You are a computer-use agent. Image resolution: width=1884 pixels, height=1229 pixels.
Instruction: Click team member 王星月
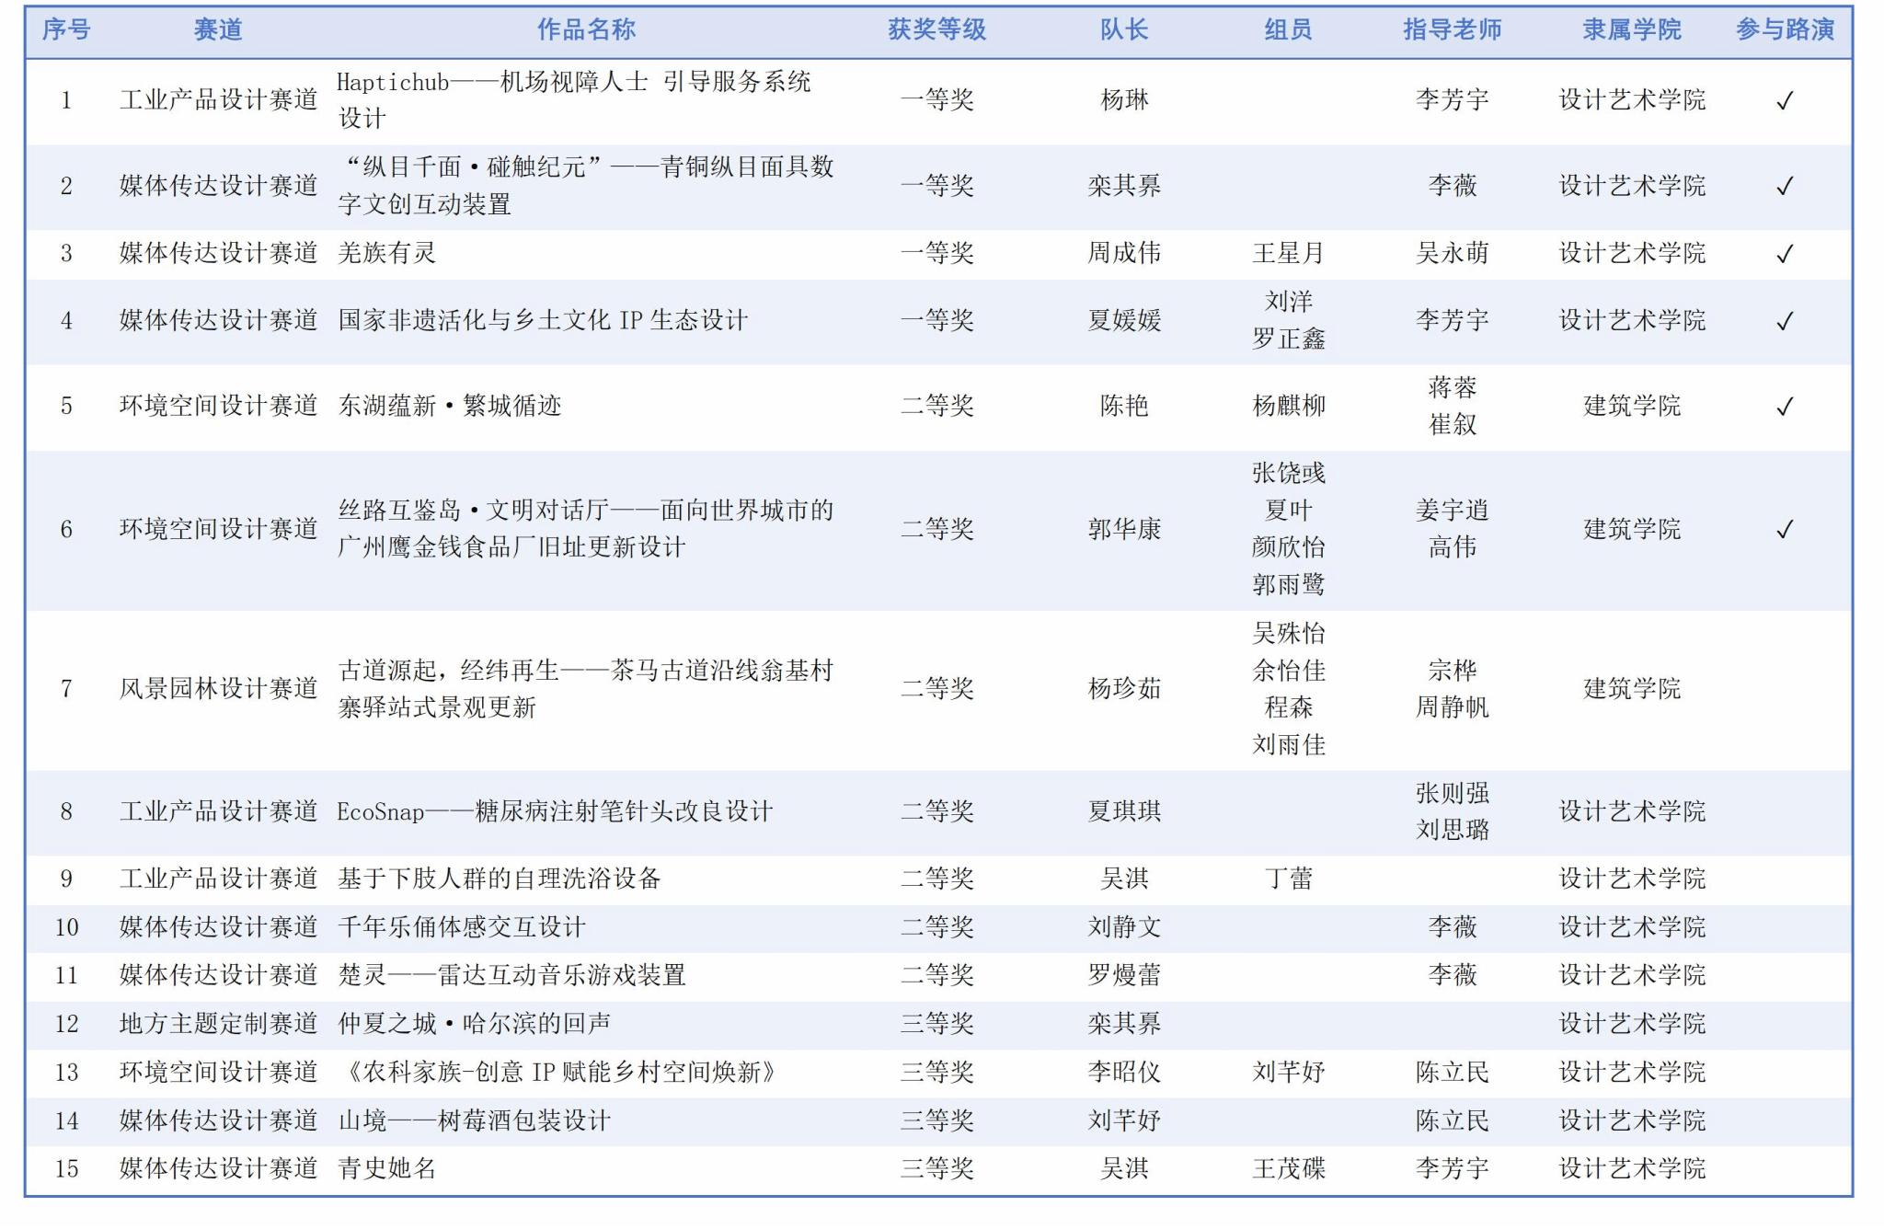coord(1288,253)
